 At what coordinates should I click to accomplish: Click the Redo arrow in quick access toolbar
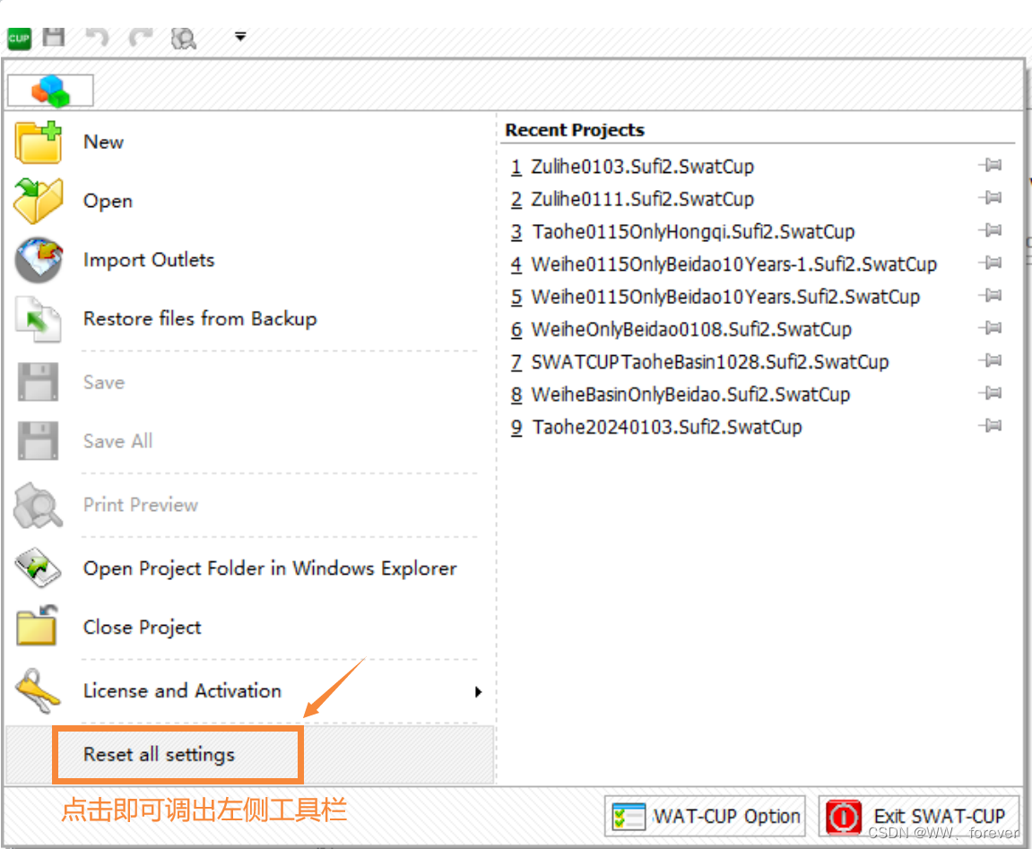140,37
